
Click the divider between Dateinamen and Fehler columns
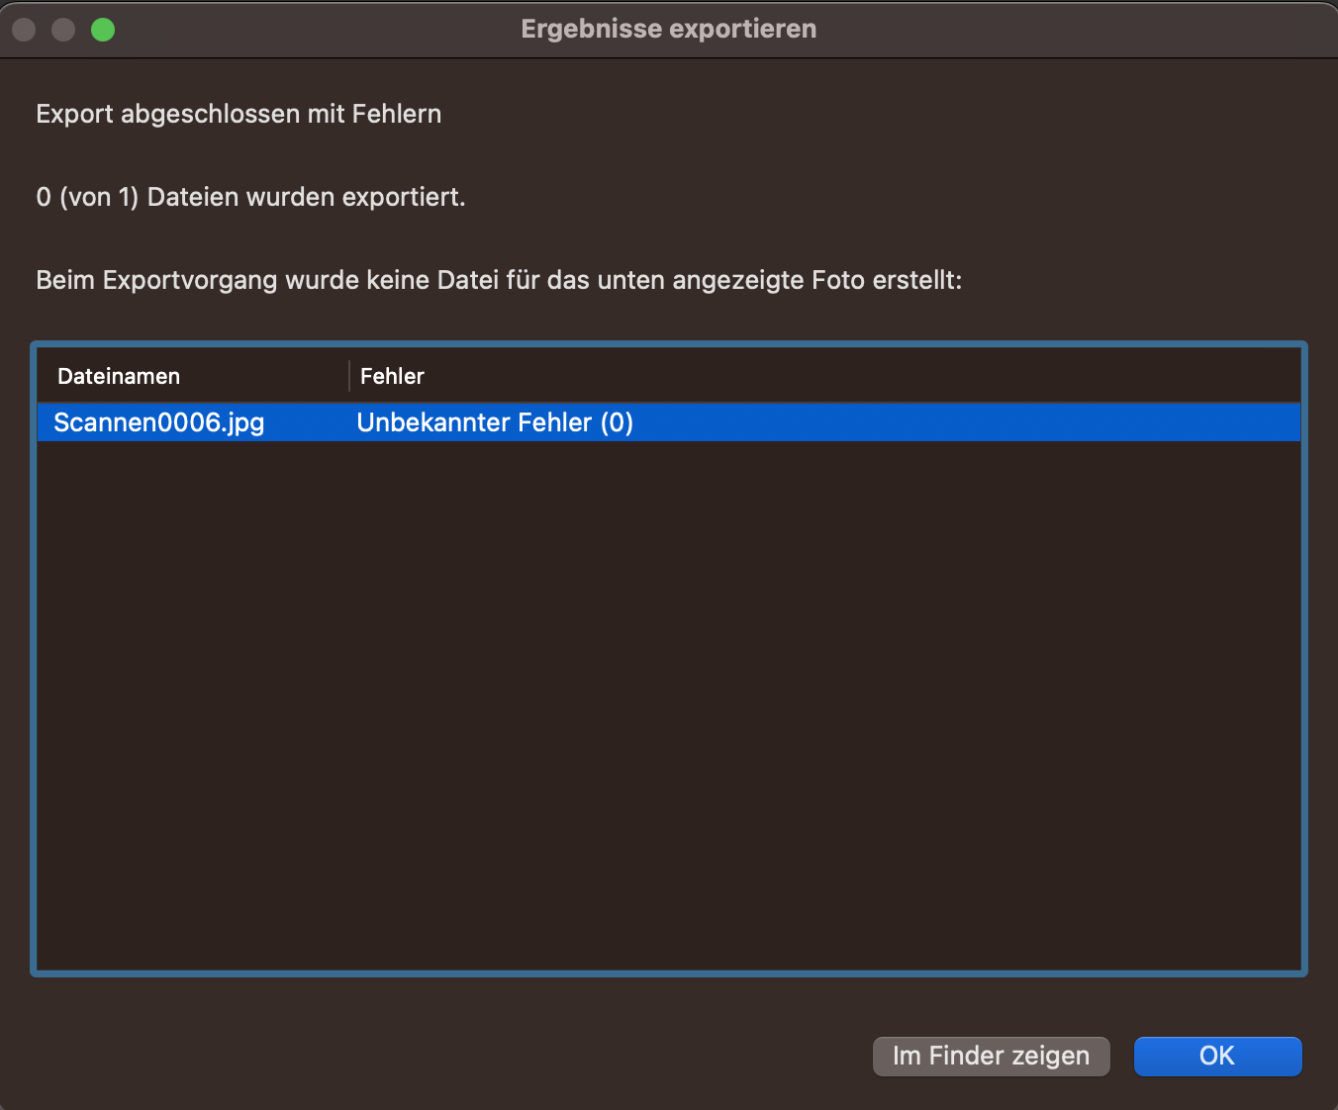click(x=349, y=376)
